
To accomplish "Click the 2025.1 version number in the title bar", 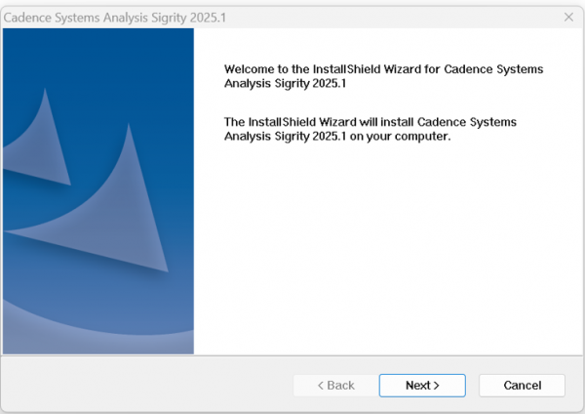I will pyautogui.click(x=208, y=18).
